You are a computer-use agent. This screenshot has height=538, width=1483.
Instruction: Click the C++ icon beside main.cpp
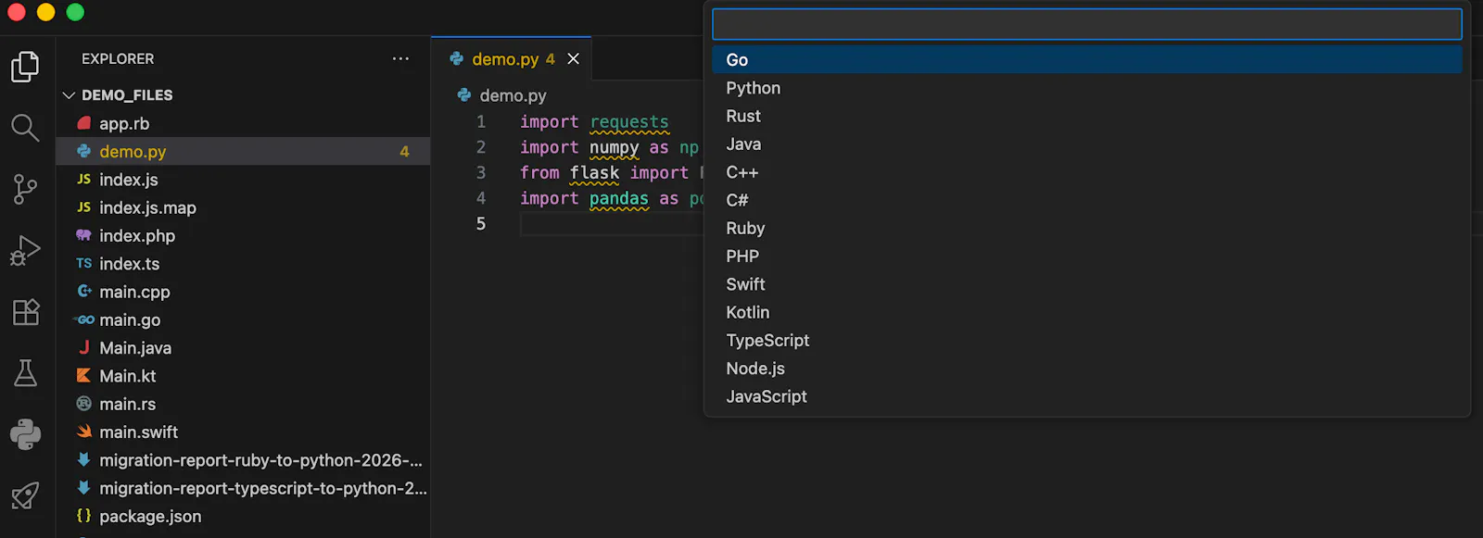(x=84, y=292)
